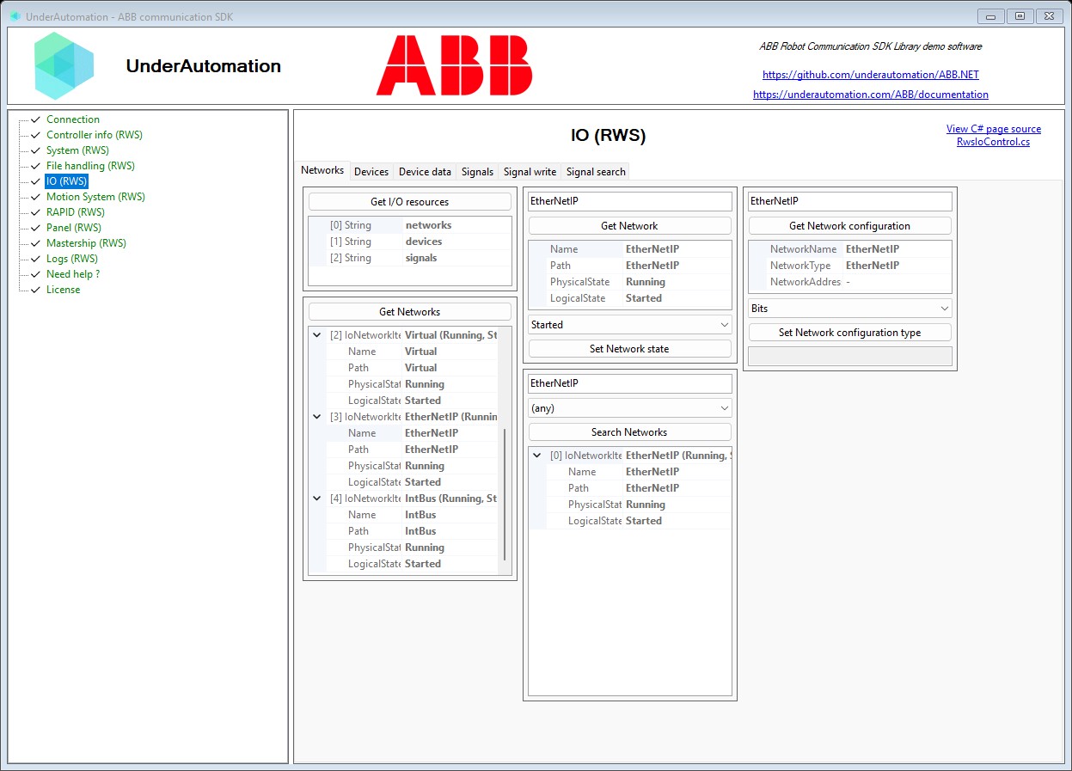This screenshot has width=1072, height=771.
Task: Click the UnderAutomation hexagon logo
Action: 64,66
